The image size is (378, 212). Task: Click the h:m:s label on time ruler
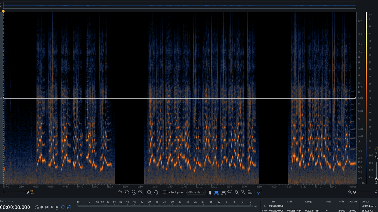coord(353,187)
